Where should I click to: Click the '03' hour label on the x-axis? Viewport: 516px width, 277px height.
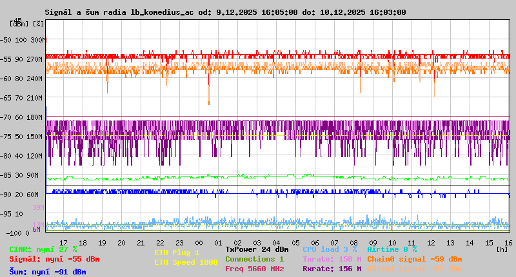pos(257,243)
